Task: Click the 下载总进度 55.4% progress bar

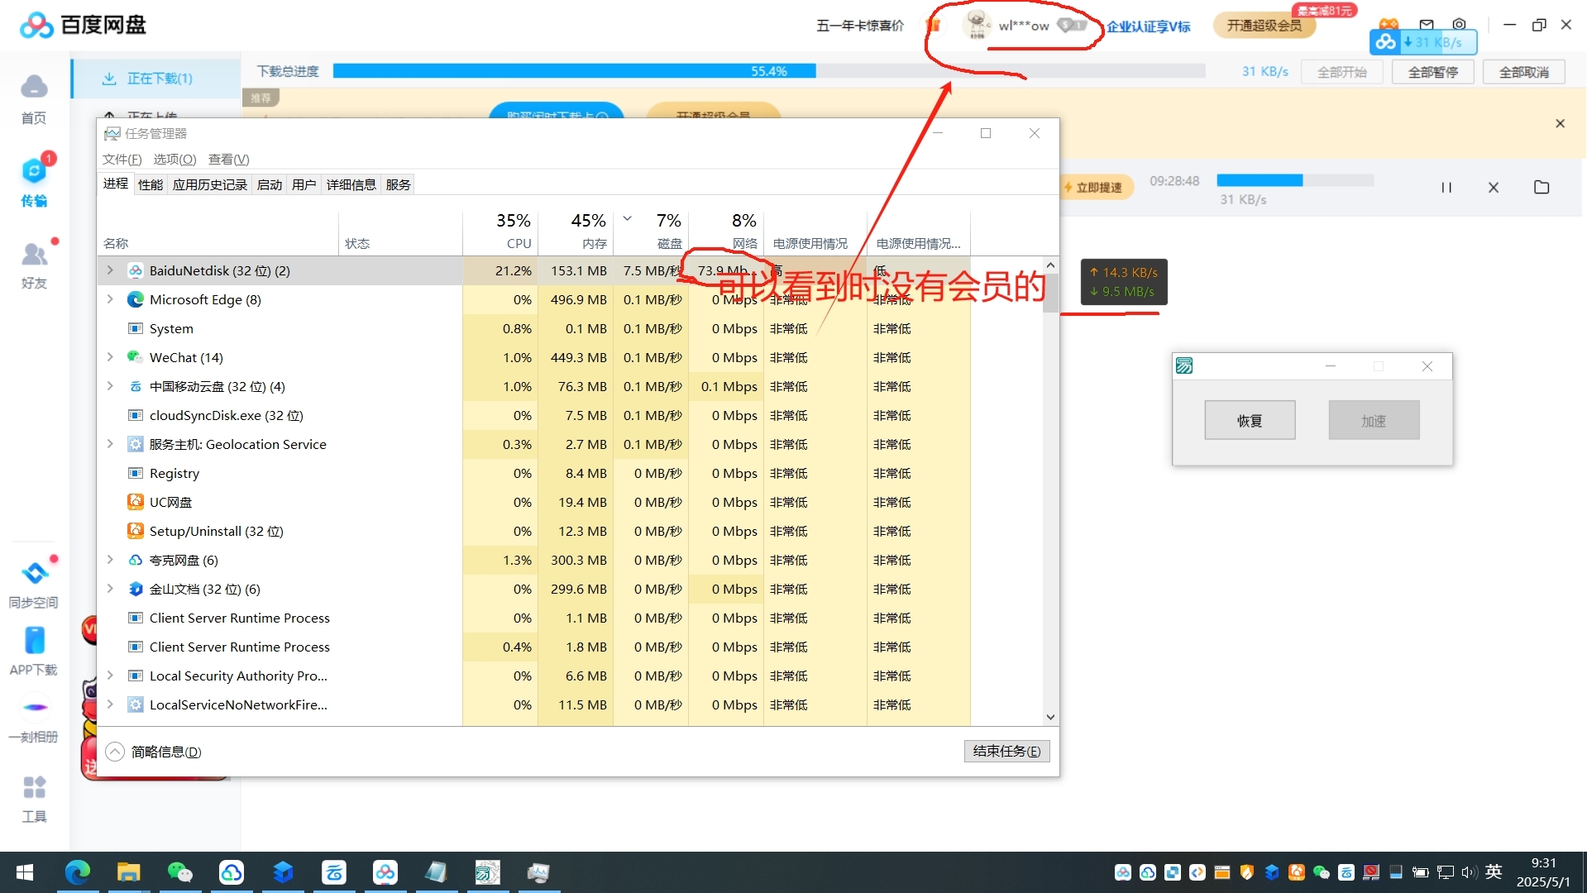Action: pyautogui.click(x=768, y=71)
